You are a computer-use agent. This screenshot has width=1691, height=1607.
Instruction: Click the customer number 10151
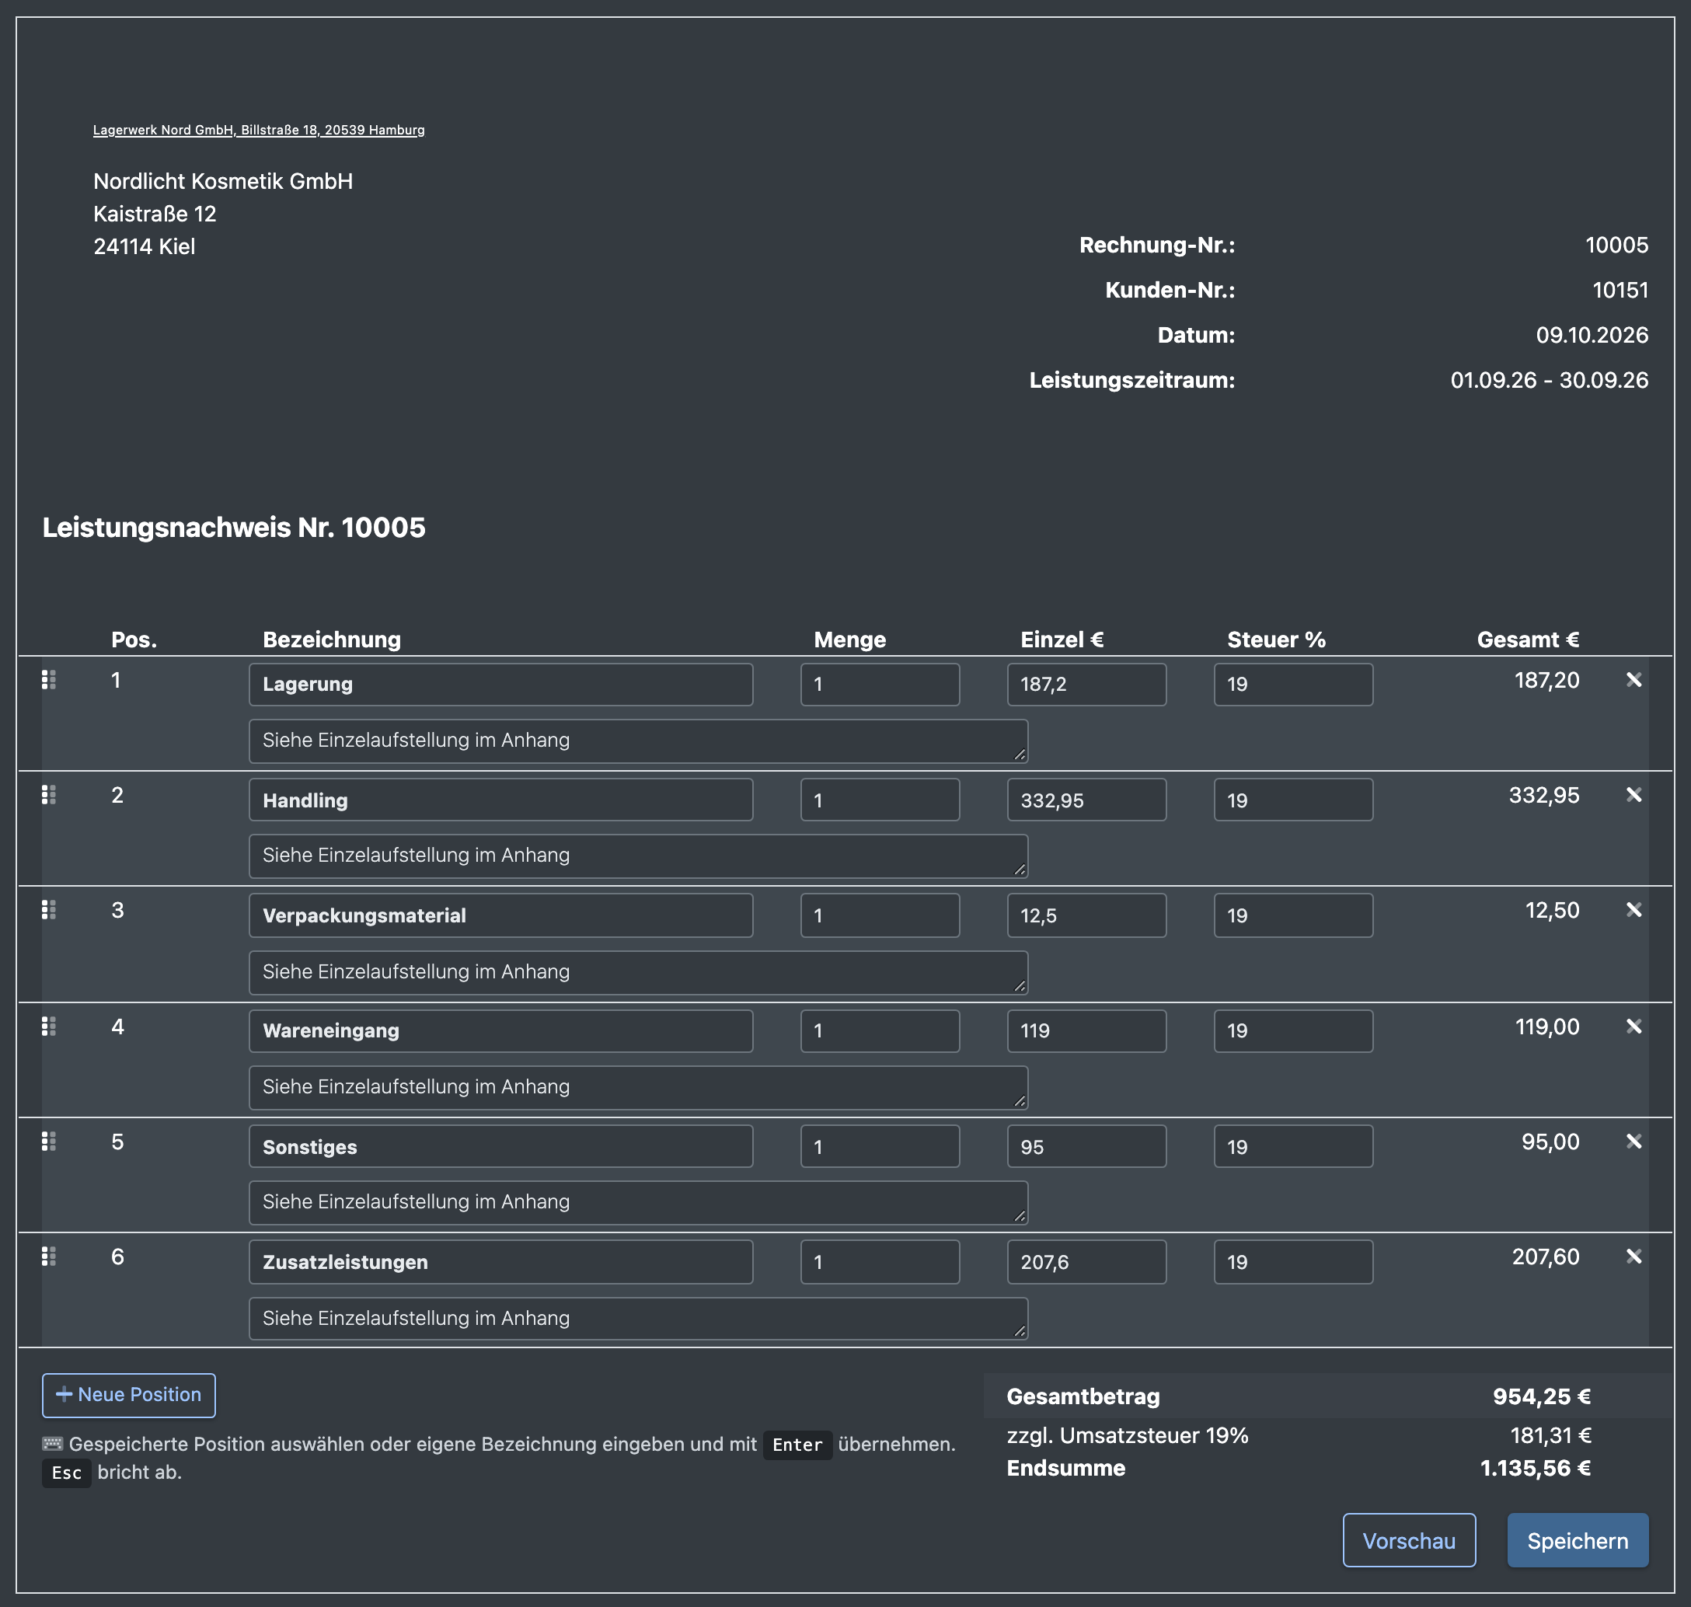click(x=1620, y=291)
